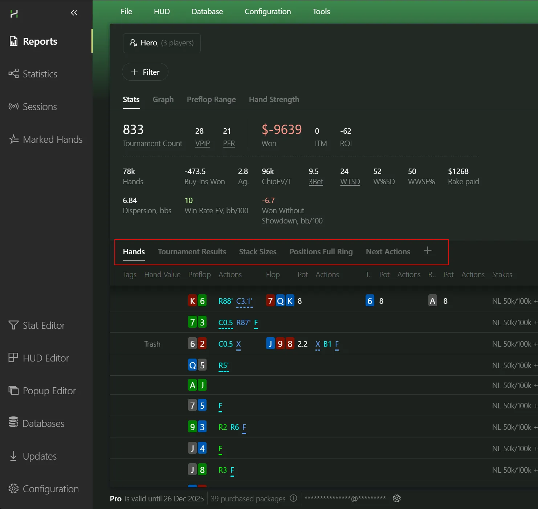The width and height of the screenshot is (538, 509).
Task: Open the Popup Editor
Action: point(49,391)
